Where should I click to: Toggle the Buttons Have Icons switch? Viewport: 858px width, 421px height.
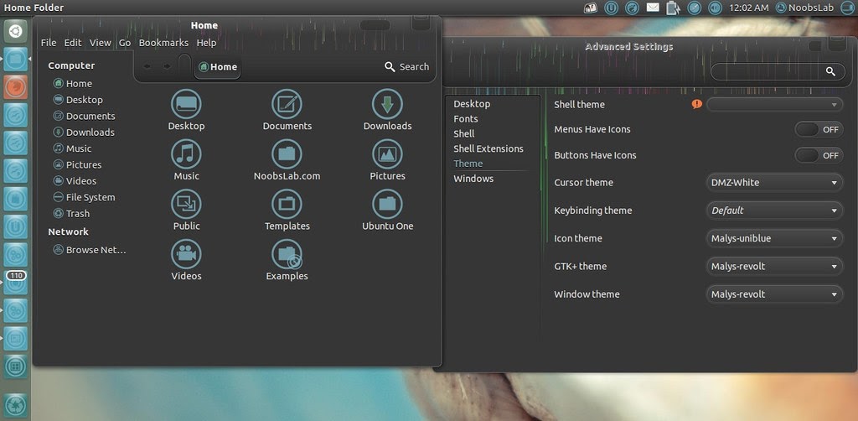819,155
